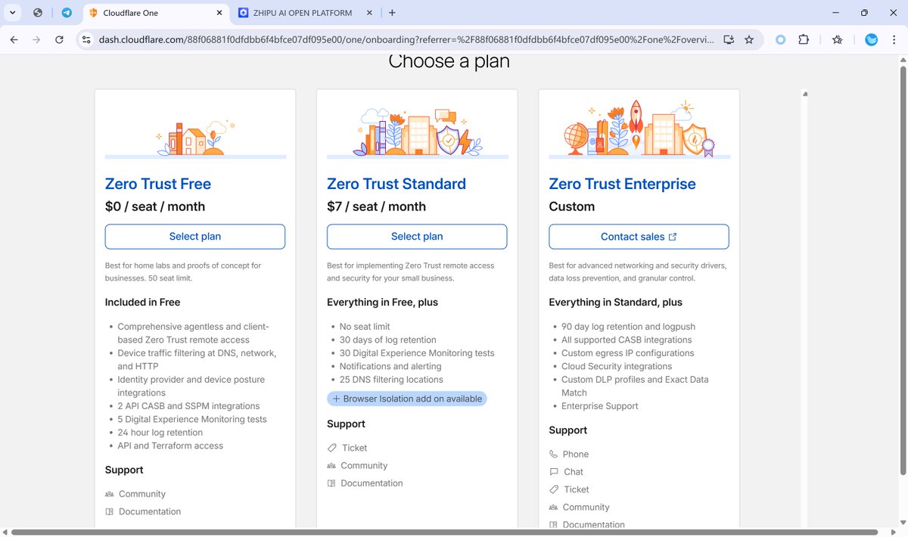Screen dimensions: 908x537
Task: Switch to the pinned globe tab
Action: coord(38,13)
